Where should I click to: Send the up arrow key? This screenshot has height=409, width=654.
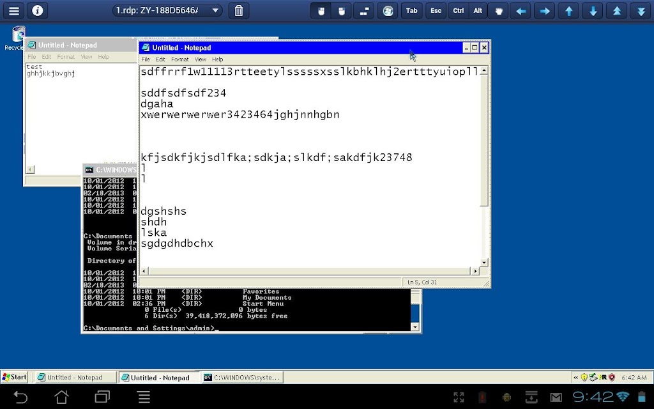pyautogui.click(x=569, y=11)
